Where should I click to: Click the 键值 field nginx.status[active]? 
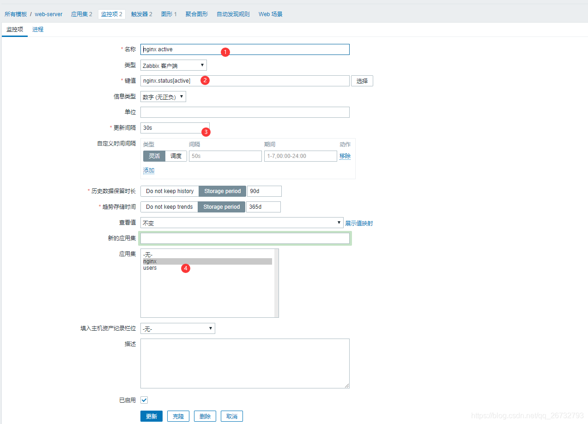(245, 81)
